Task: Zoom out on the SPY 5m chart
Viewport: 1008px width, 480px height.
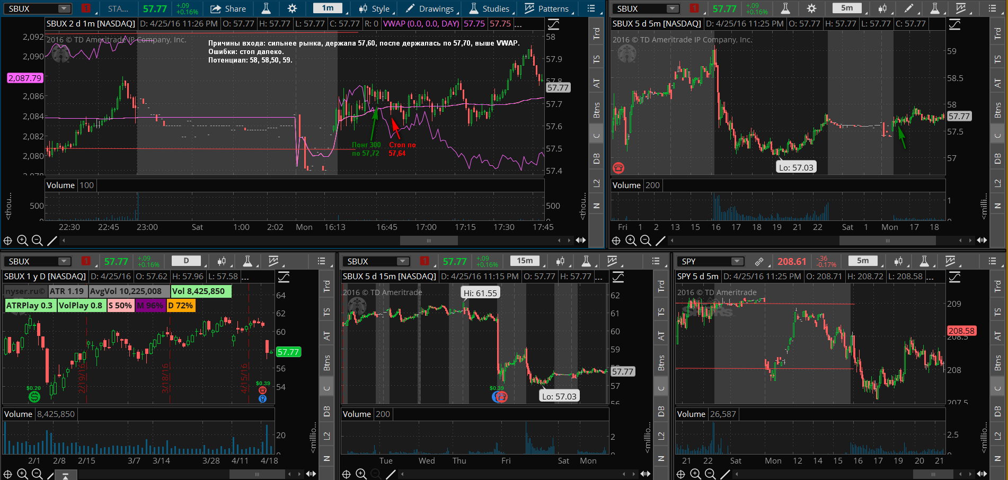Action: (x=710, y=474)
